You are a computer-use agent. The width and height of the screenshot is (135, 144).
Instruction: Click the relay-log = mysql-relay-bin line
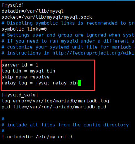40,83
